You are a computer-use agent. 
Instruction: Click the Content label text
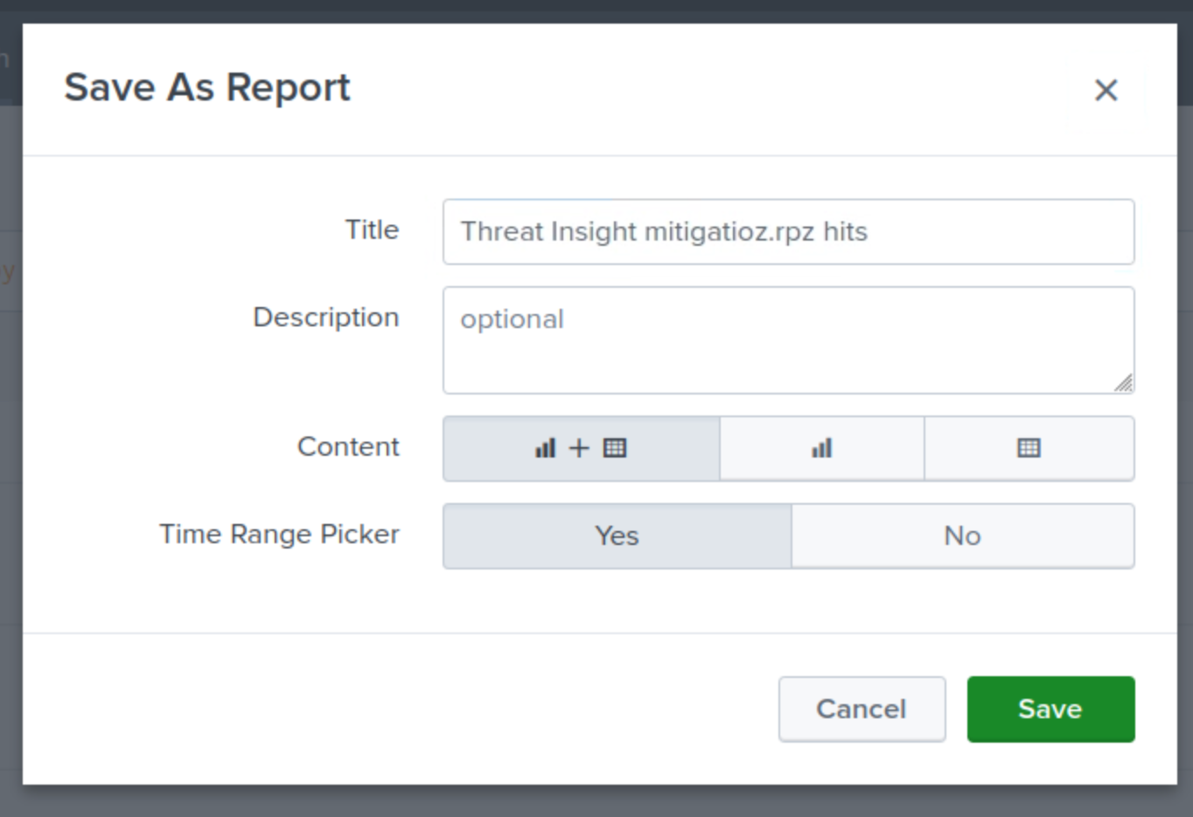click(x=348, y=447)
